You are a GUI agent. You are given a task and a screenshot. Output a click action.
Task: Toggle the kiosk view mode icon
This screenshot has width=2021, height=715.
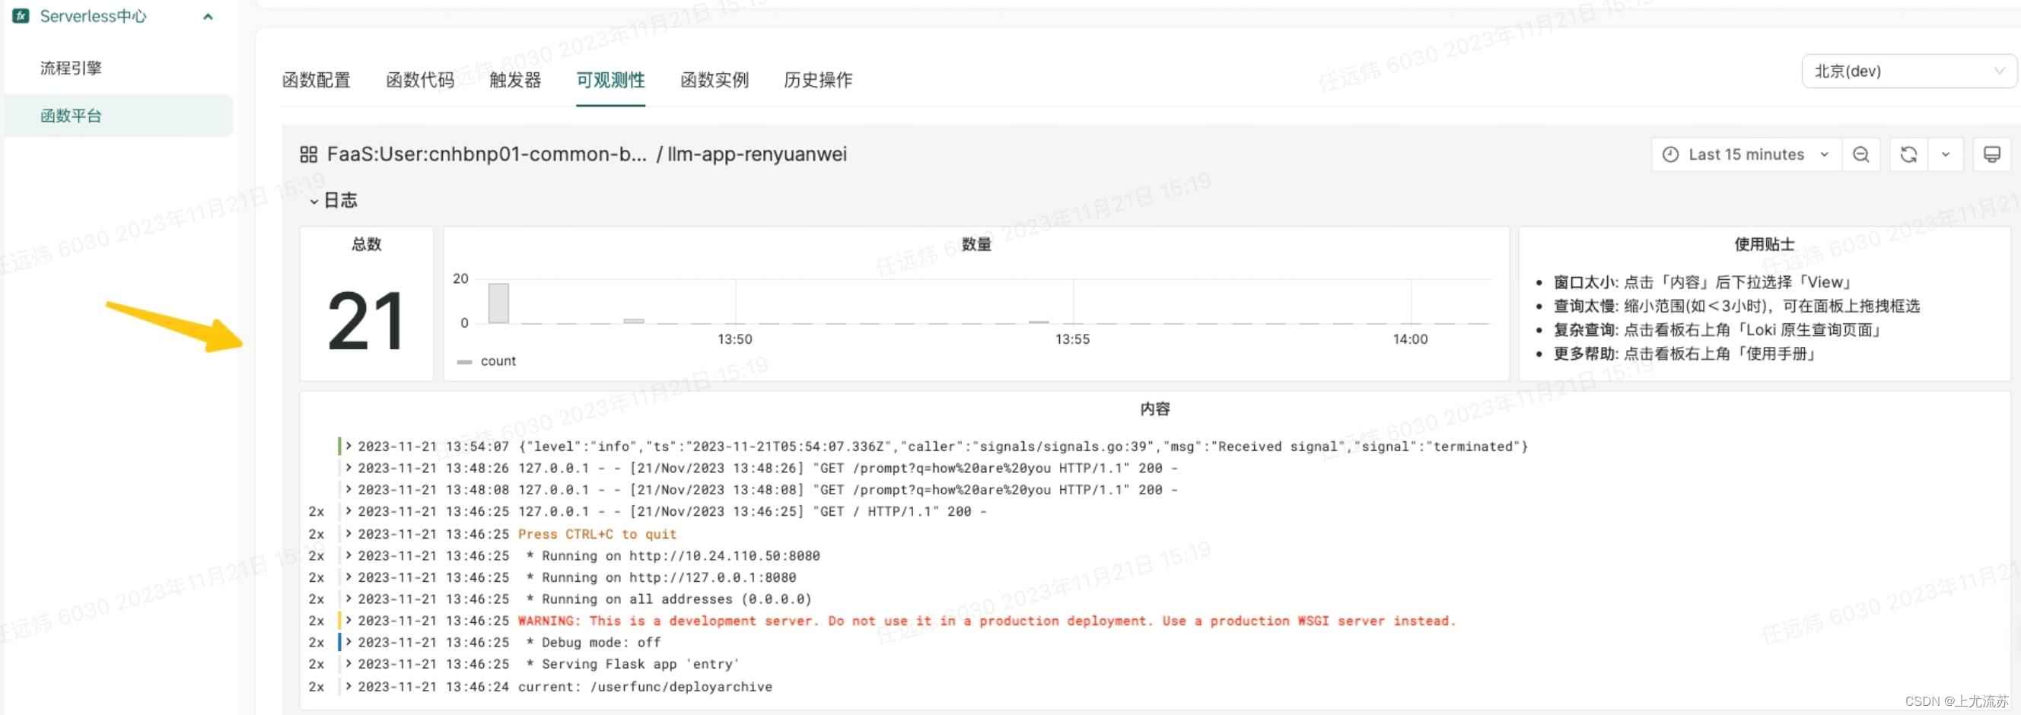(1992, 154)
